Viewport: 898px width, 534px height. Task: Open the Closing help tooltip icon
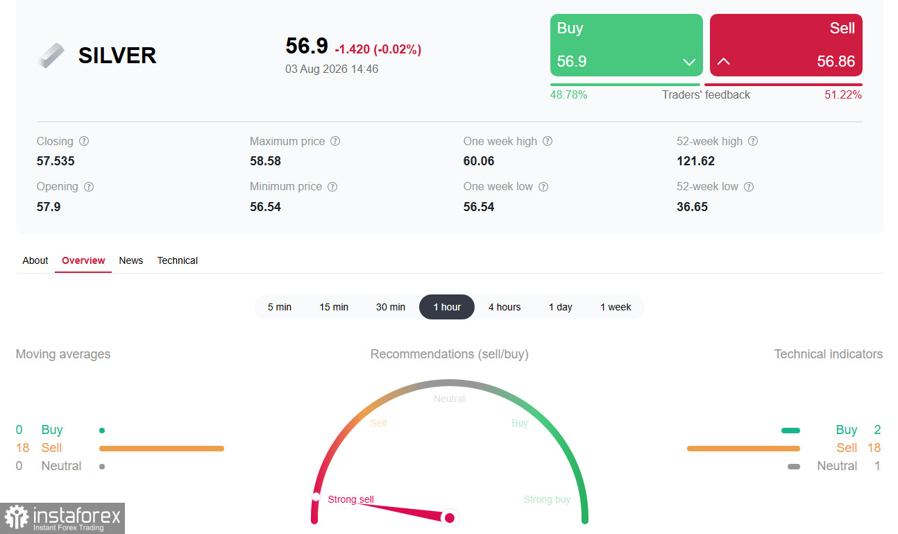pos(84,141)
